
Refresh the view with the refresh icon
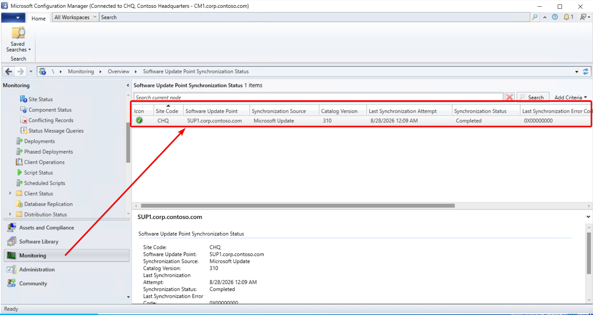click(586, 72)
